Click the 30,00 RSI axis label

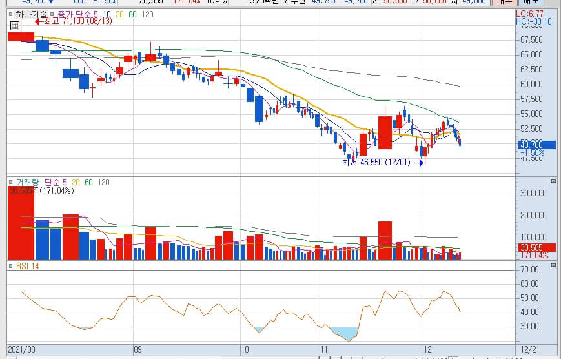click(530, 327)
